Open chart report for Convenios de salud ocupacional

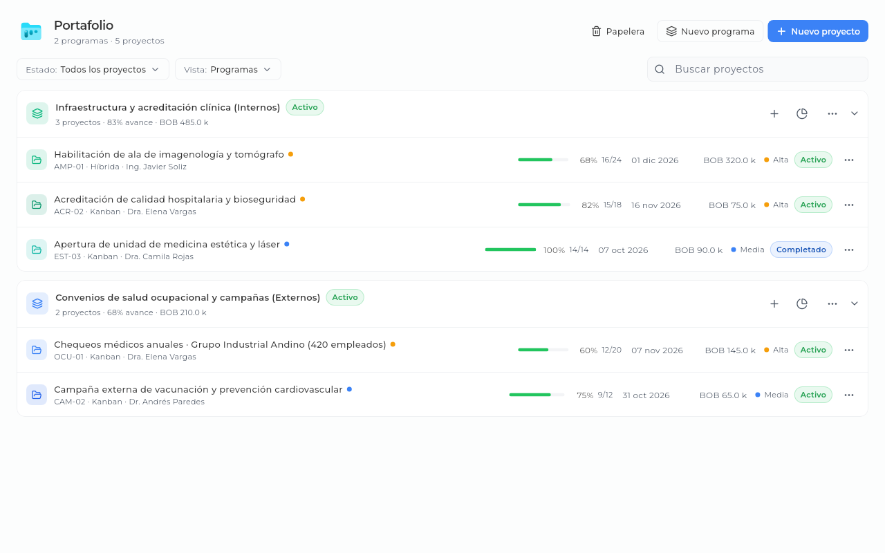click(x=802, y=303)
